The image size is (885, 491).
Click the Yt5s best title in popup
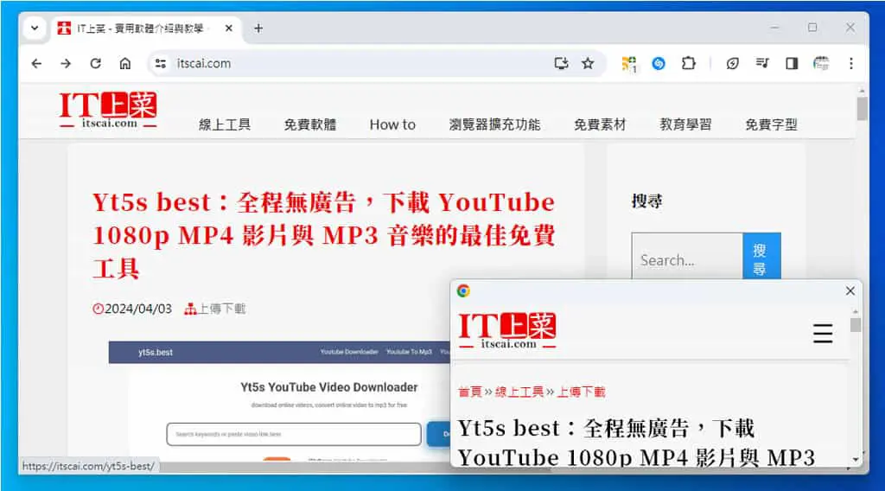636,443
